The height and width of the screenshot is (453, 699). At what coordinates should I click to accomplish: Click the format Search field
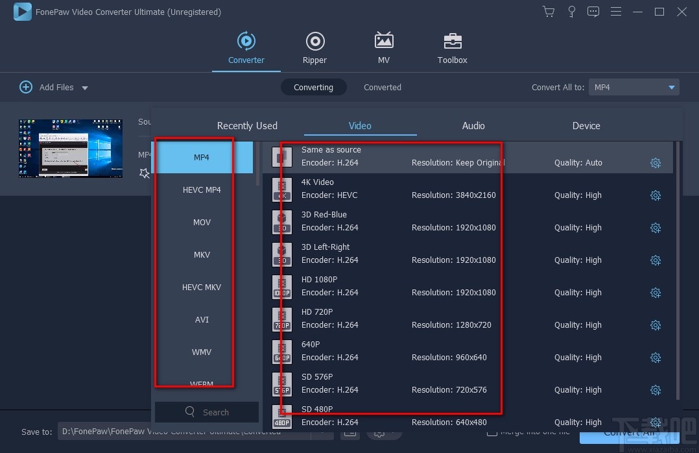(x=207, y=412)
